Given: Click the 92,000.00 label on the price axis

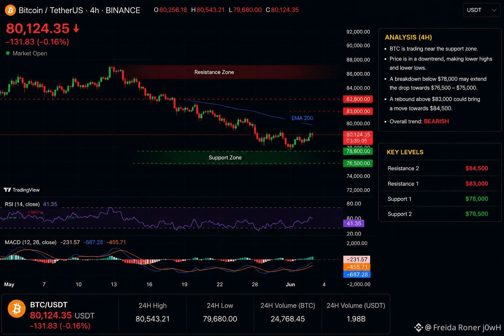Looking at the screenshot, I should (x=358, y=32).
